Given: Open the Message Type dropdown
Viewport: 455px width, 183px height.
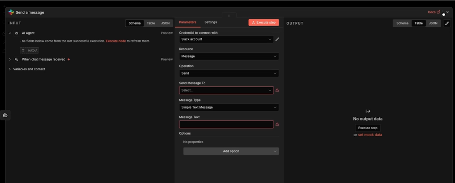Looking at the screenshot, I should point(229,107).
